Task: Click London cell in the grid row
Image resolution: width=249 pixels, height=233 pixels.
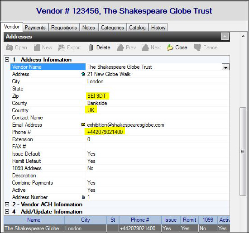Action: click(x=86, y=228)
